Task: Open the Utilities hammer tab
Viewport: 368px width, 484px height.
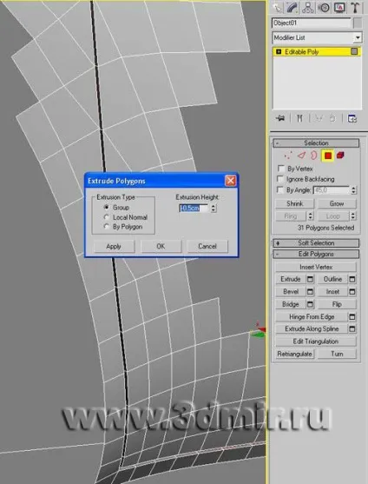Action: 355,8
